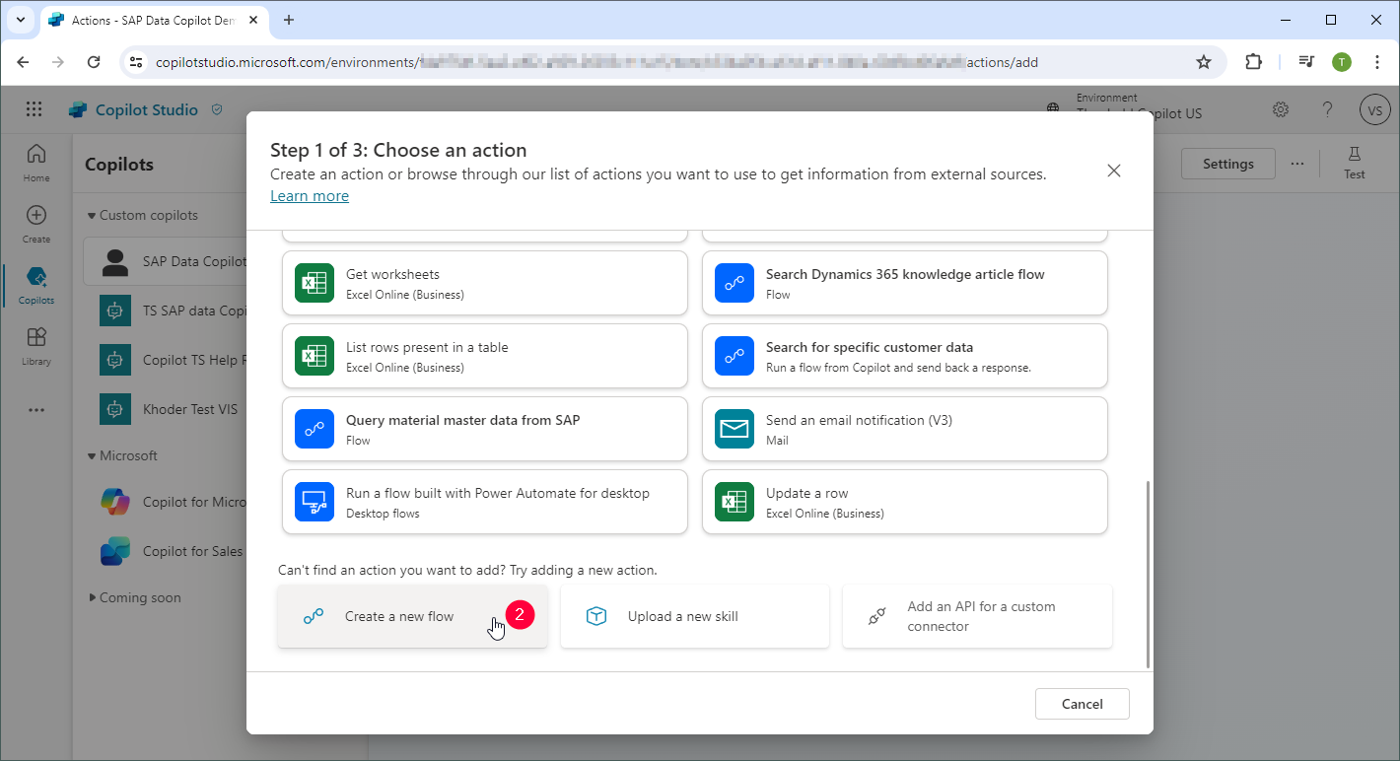Go back in browser history

click(x=24, y=62)
